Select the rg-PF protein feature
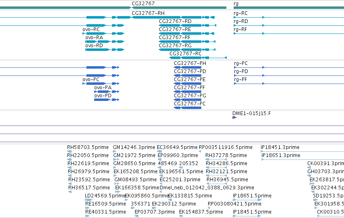 point(289,84)
